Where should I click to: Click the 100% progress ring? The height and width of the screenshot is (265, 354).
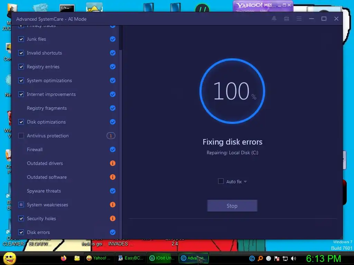pyautogui.click(x=232, y=91)
